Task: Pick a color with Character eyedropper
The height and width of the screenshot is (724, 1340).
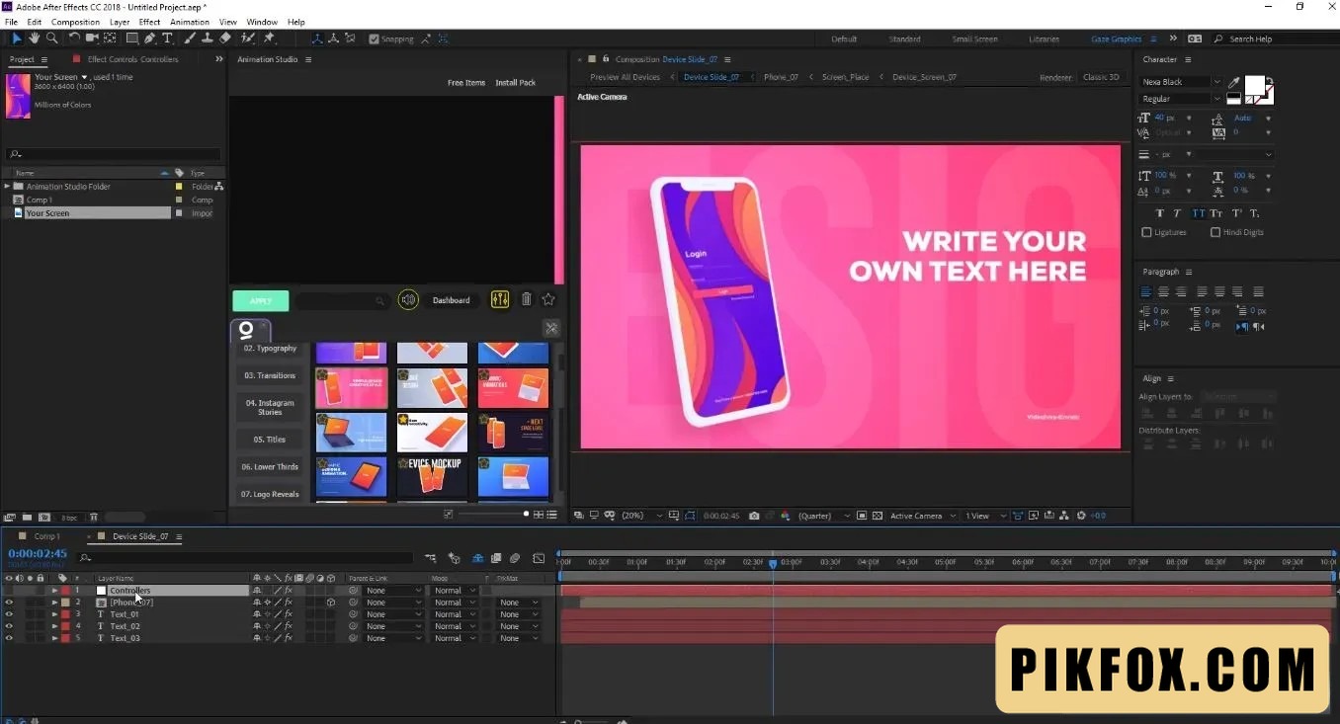Action: [1233, 83]
